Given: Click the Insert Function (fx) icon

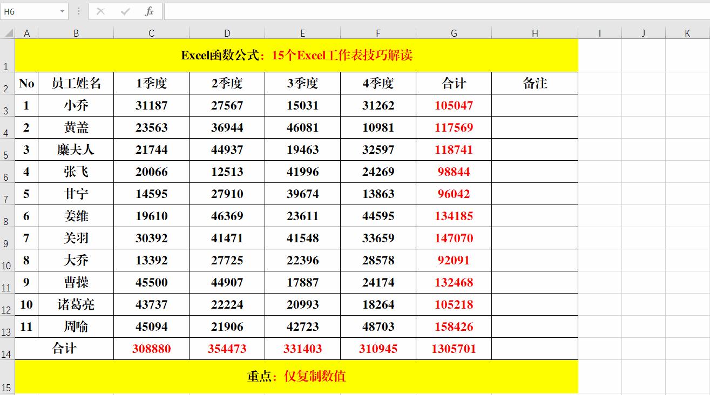Looking at the screenshot, I should point(150,11).
